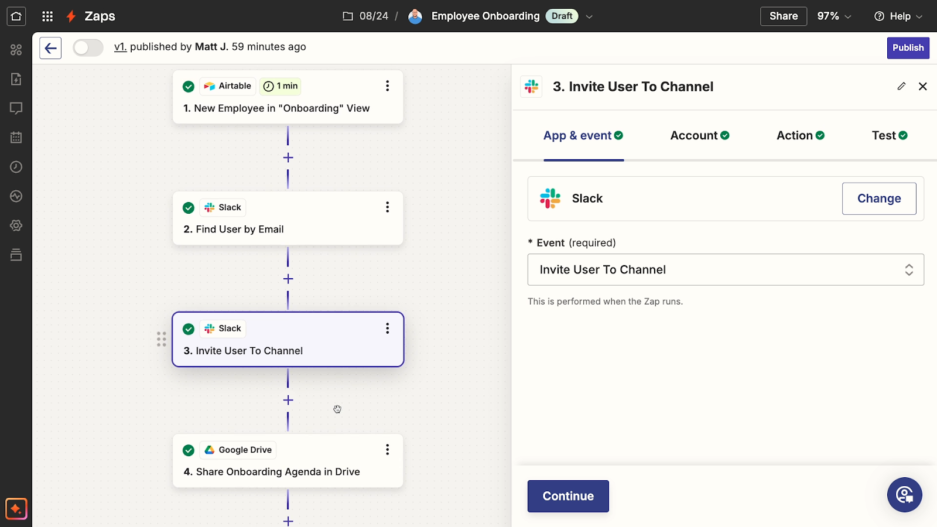This screenshot has height=527, width=937.
Task: Go back using the arrow button
Action: point(50,48)
